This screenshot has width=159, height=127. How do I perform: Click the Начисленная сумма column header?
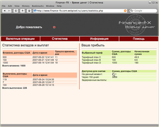pos(145,53)
